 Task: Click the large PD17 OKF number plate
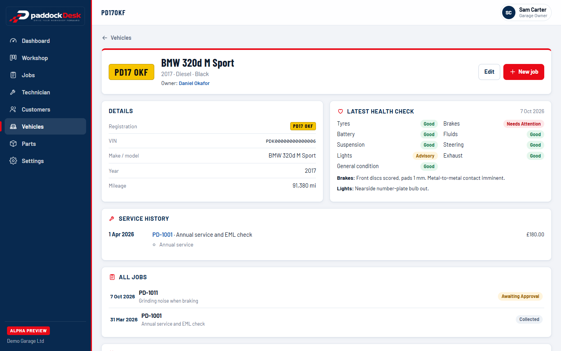(x=131, y=72)
